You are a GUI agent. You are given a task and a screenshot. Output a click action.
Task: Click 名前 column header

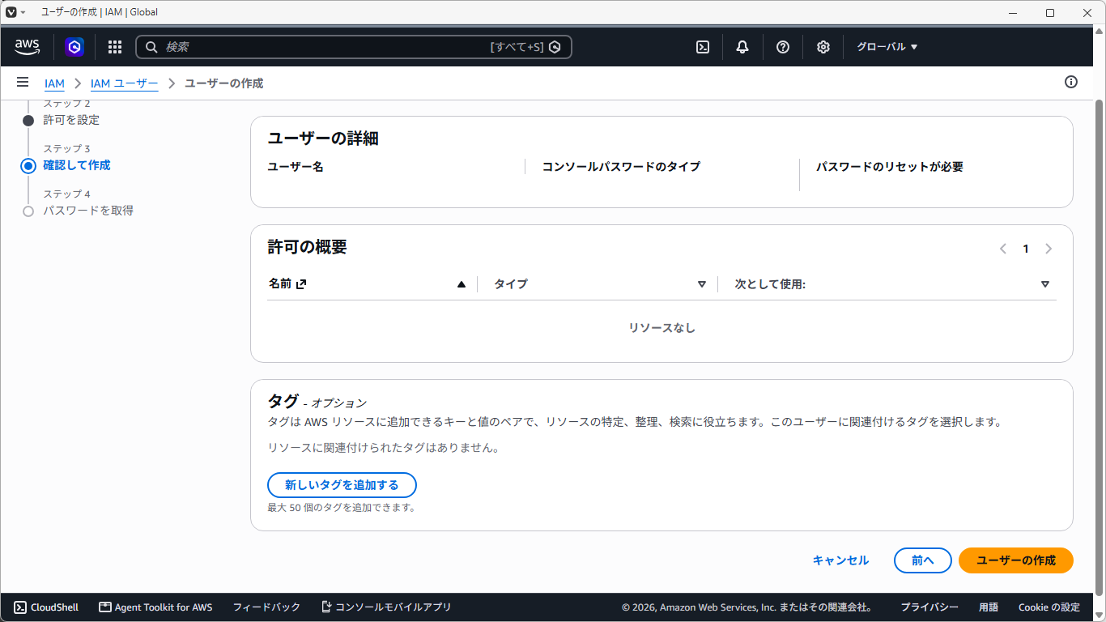click(x=280, y=284)
